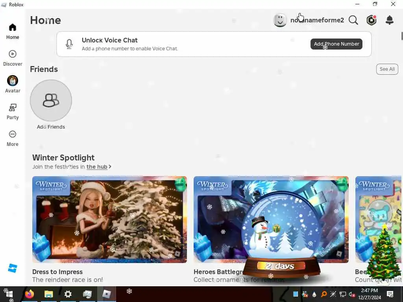Click the snowflake tray icon

click(x=333, y=294)
